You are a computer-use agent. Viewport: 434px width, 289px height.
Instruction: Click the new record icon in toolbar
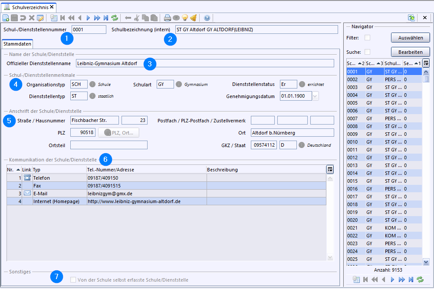(x=6, y=18)
